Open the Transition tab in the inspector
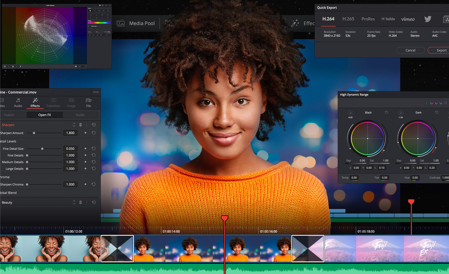Viewport: 449px width, 274px height. (x=53, y=103)
